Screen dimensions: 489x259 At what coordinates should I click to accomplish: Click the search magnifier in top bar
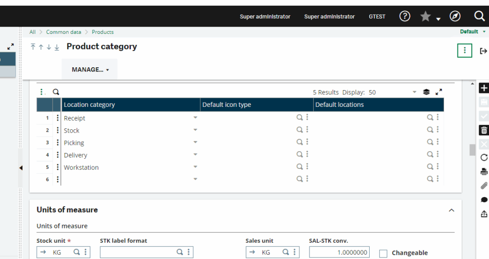pos(479,16)
